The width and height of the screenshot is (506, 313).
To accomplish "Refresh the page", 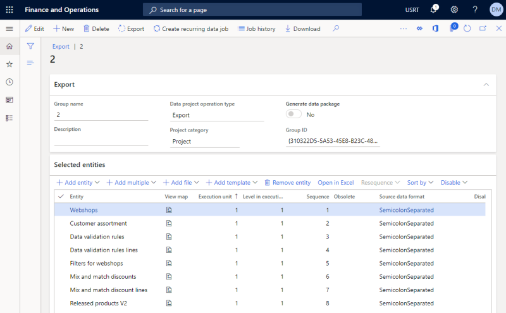I will coord(467,28).
